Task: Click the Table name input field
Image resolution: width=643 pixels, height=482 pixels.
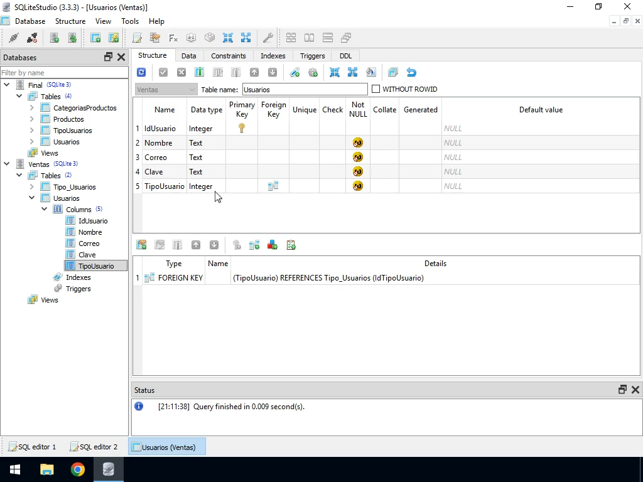Action: point(304,89)
